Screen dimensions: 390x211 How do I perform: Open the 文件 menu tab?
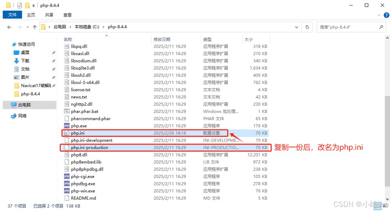point(12,15)
